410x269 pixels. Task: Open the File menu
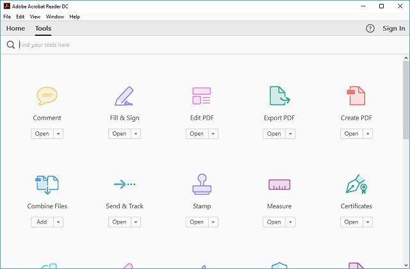[7, 17]
